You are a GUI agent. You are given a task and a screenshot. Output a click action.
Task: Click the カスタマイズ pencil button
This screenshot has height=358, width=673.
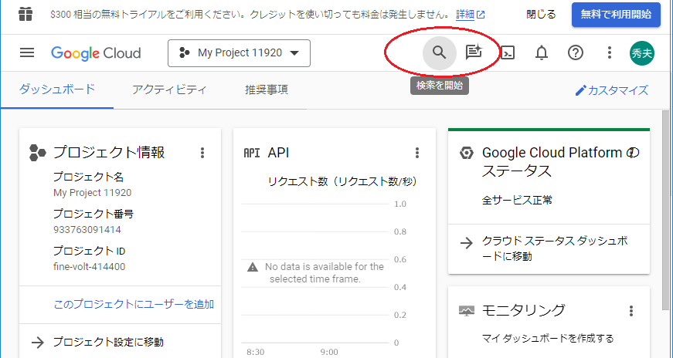[612, 90]
